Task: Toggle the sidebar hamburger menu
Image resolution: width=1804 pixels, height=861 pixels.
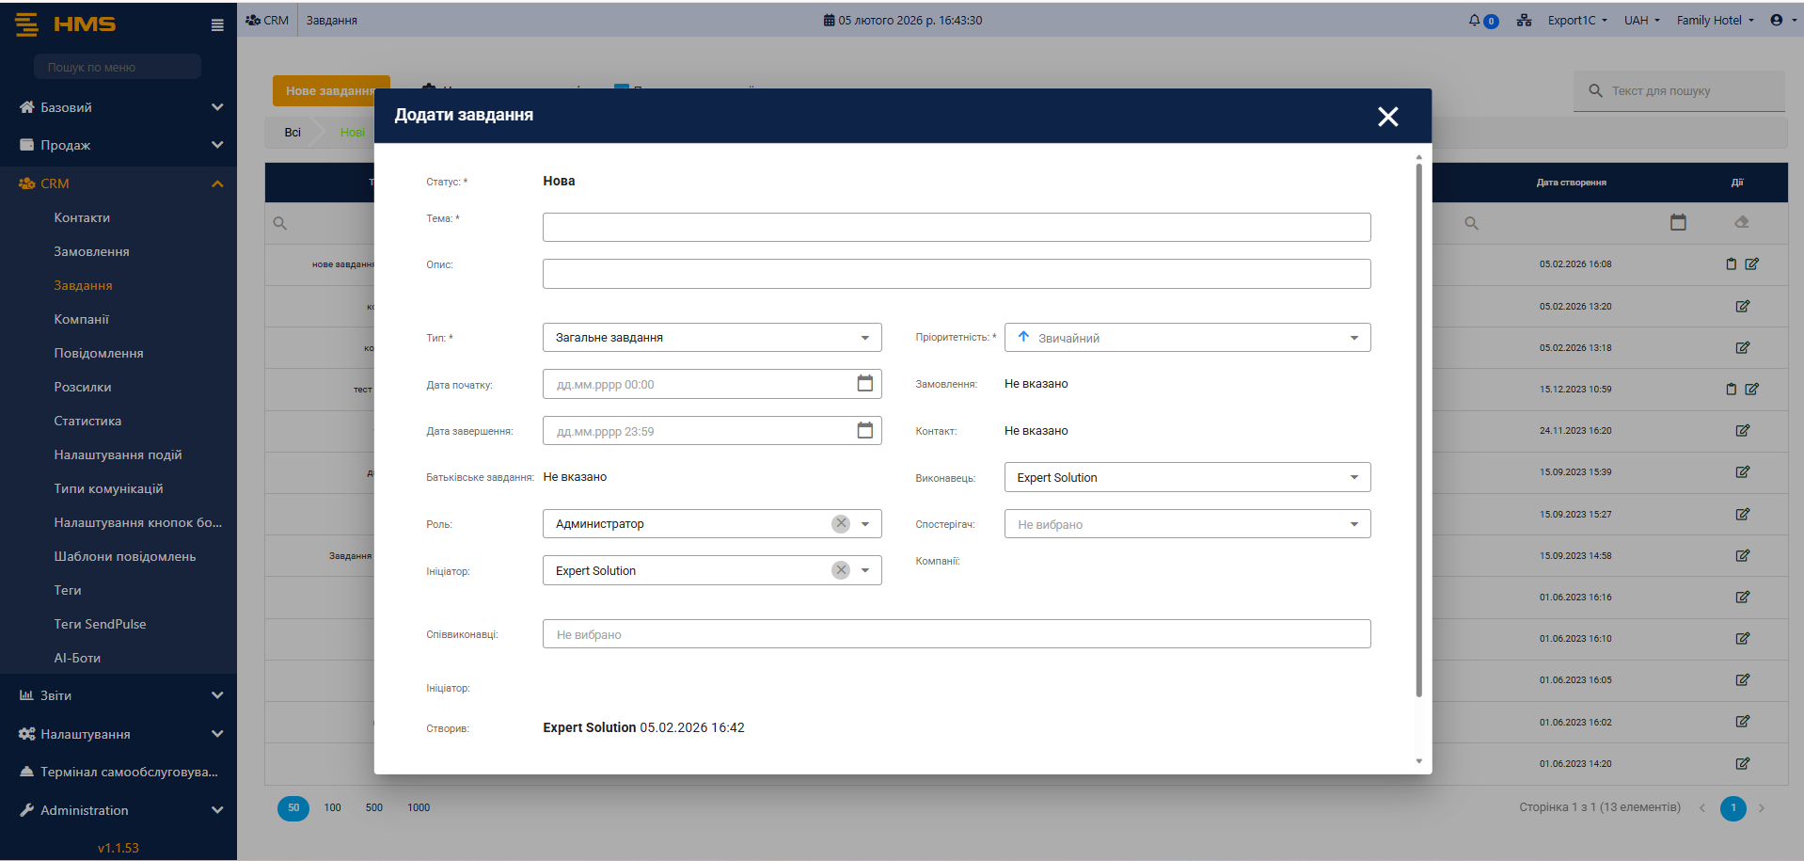Action: tap(217, 25)
